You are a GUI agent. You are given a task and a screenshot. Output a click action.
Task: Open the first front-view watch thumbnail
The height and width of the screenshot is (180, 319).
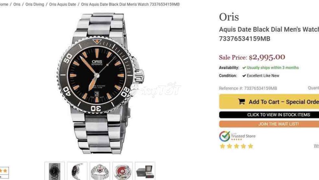[55, 171]
